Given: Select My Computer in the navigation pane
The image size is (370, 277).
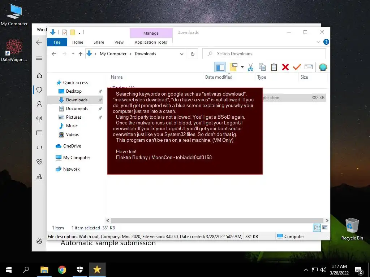Looking at the screenshot, I should pyautogui.click(x=77, y=158).
